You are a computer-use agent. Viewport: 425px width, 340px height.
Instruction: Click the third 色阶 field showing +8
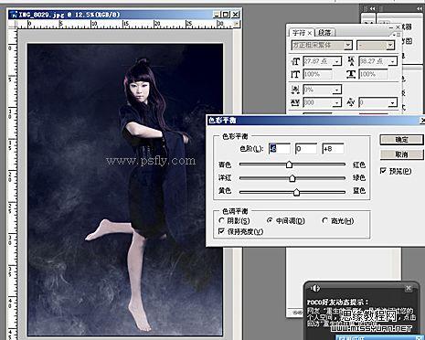click(x=333, y=149)
